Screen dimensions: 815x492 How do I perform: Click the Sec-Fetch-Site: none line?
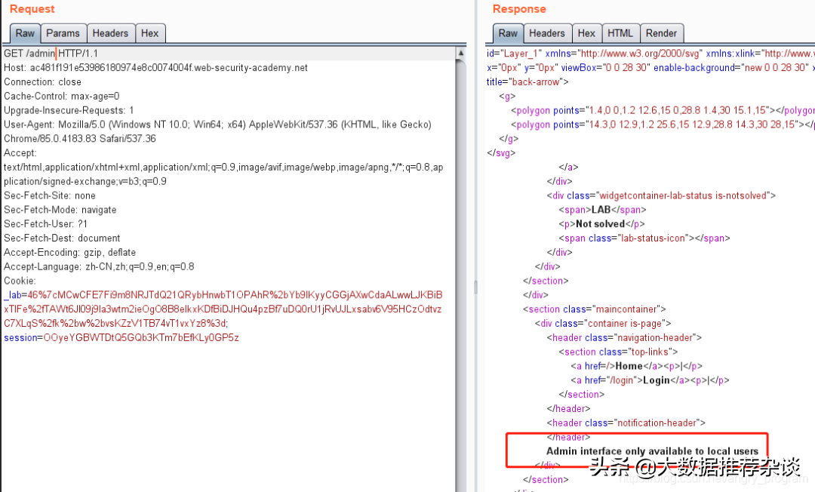pos(49,196)
